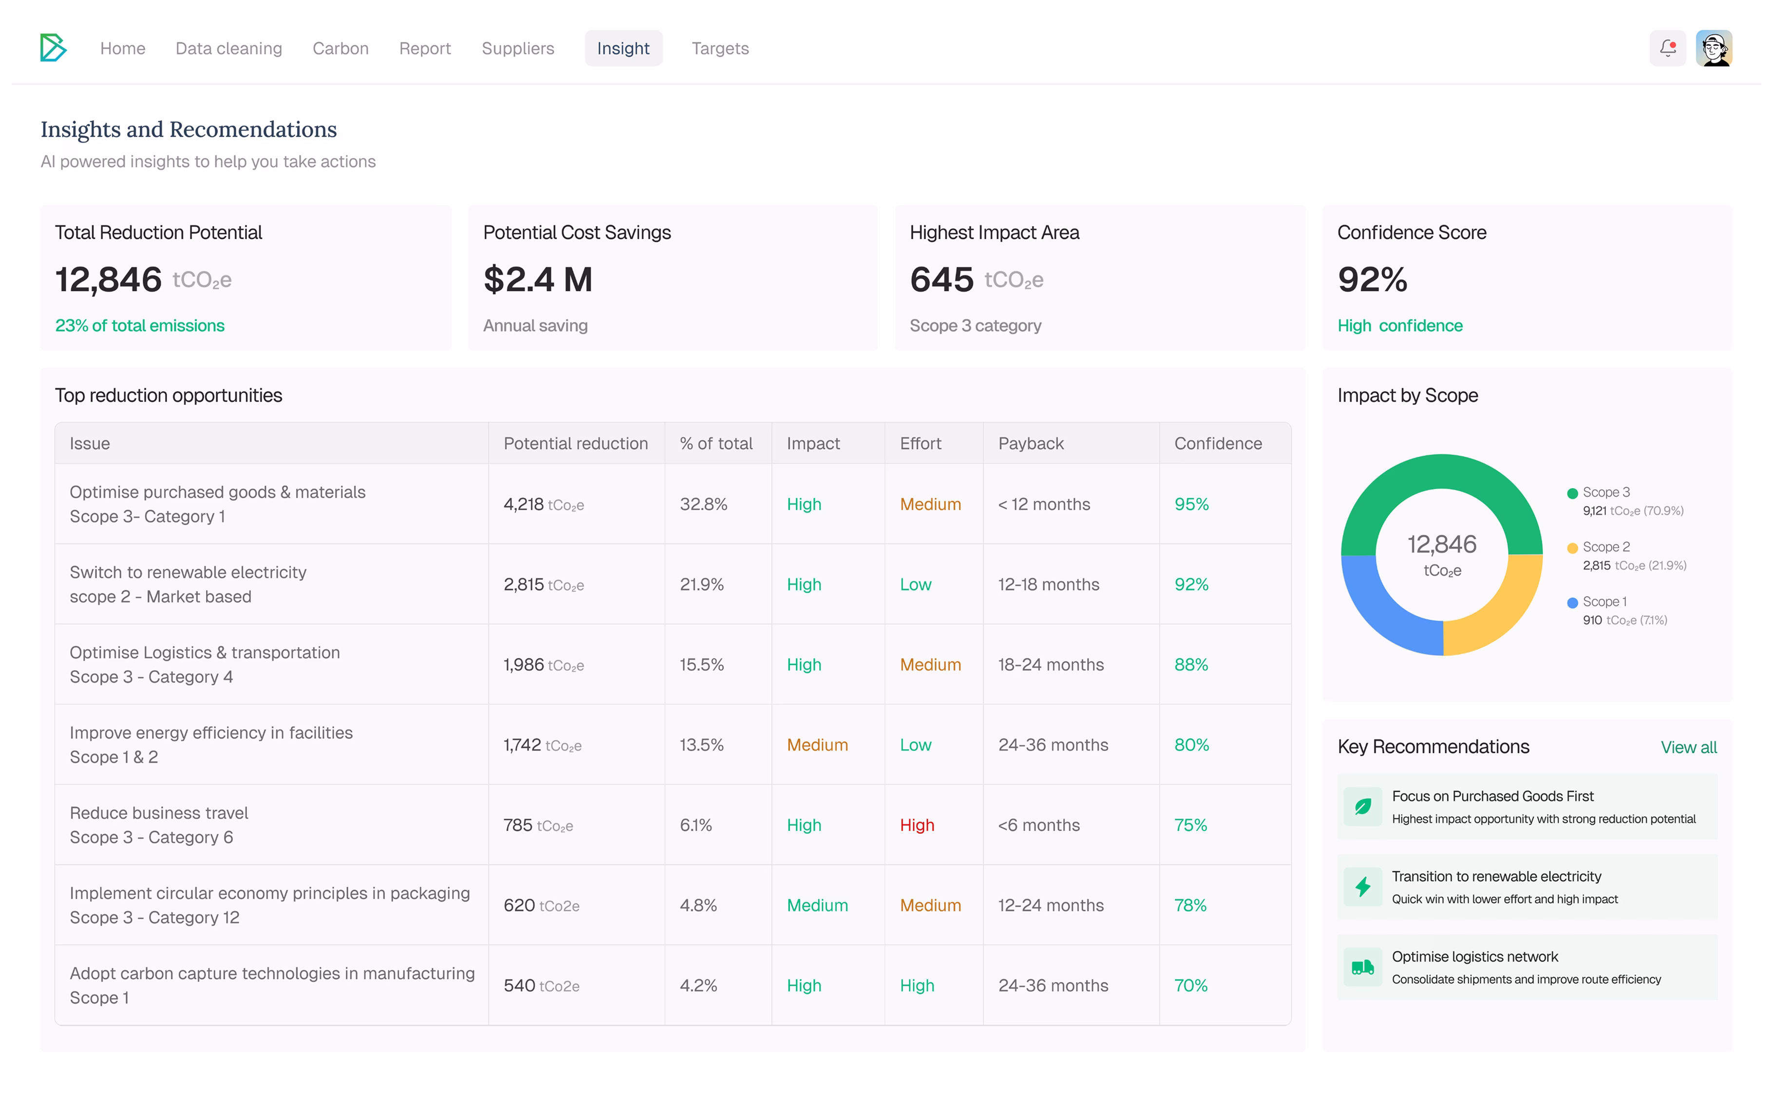
Task: Click the green app logo icon
Action: tap(53, 48)
